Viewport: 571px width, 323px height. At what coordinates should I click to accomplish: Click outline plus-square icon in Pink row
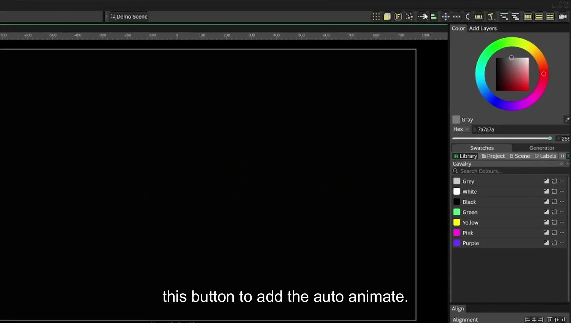coord(554,233)
